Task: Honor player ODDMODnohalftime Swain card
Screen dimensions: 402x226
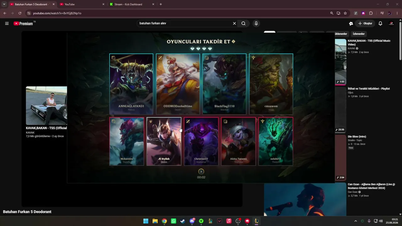Action: (178, 84)
